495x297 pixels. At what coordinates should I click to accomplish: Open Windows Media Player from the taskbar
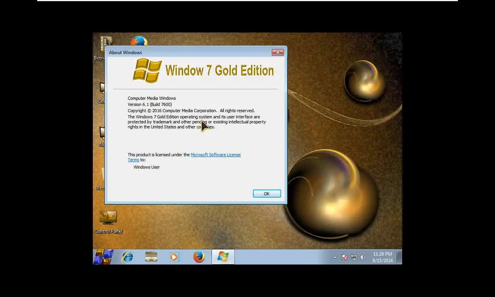tap(174, 257)
